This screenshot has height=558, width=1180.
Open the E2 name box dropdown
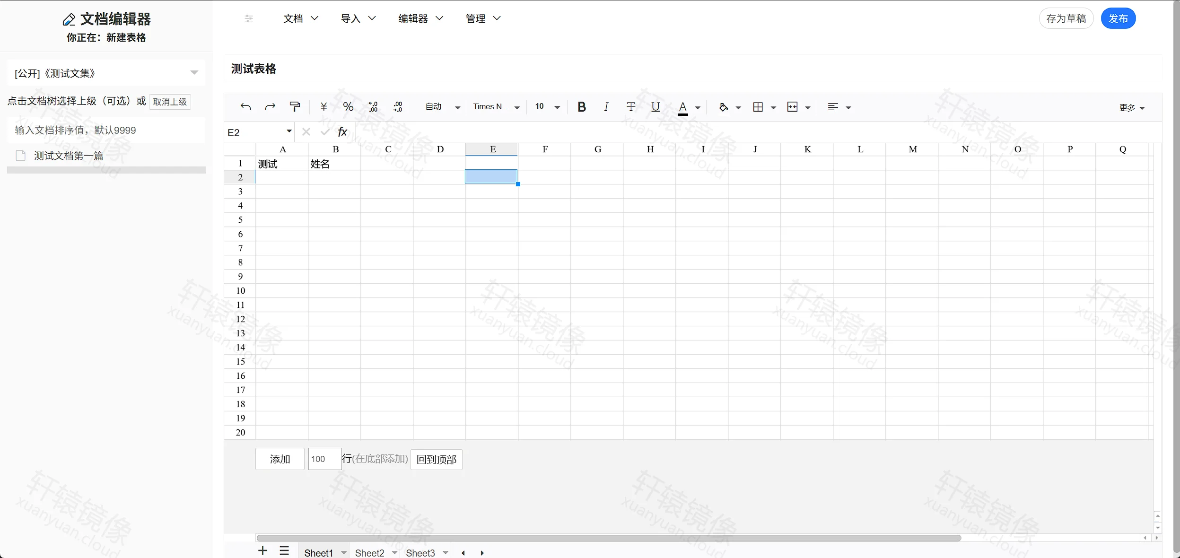click(289, 131)
